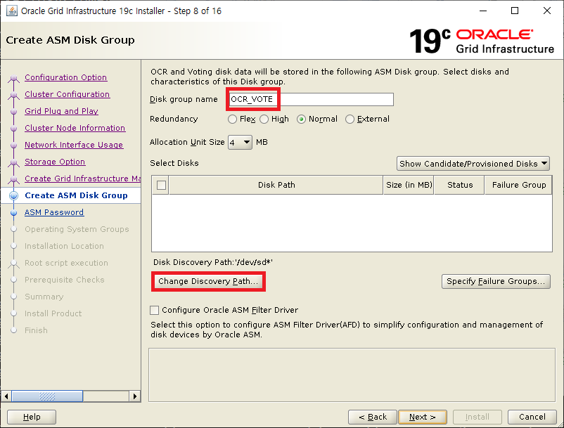
Task: Enable Configure Oracle ASM Filter Driver
Action: pyautogui.click(x=154, y=310)
